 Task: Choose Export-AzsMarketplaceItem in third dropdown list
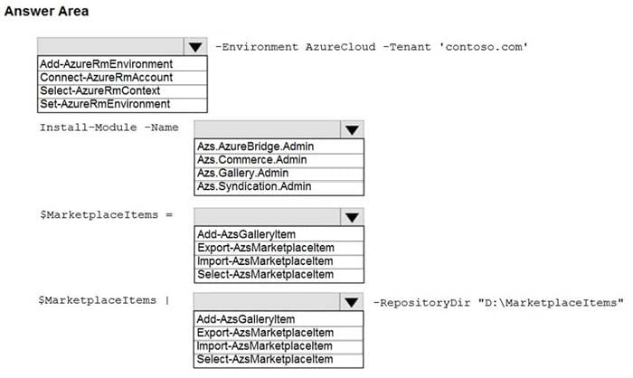[279, 248]
